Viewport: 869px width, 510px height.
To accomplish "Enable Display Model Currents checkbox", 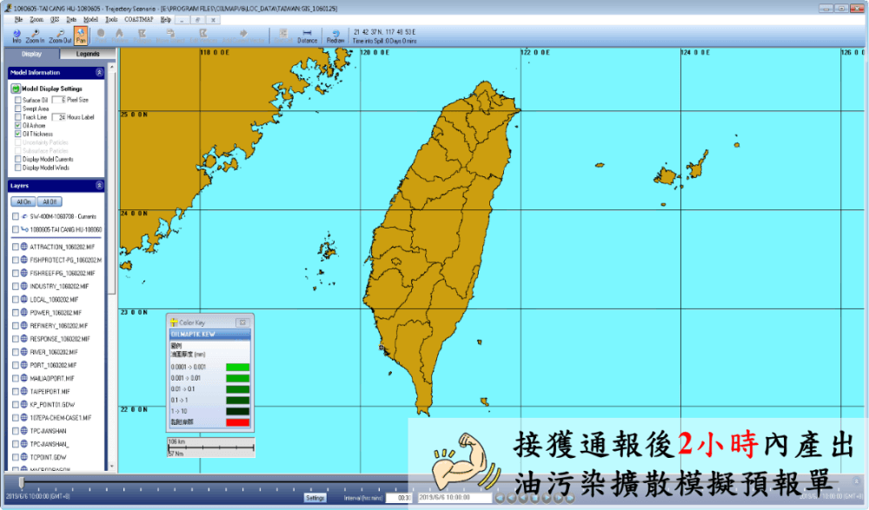I will 18,159.
